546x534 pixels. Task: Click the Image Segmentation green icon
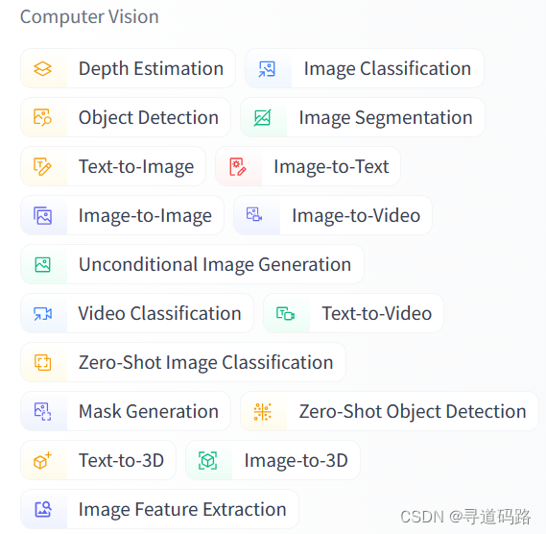coord(262,117)
